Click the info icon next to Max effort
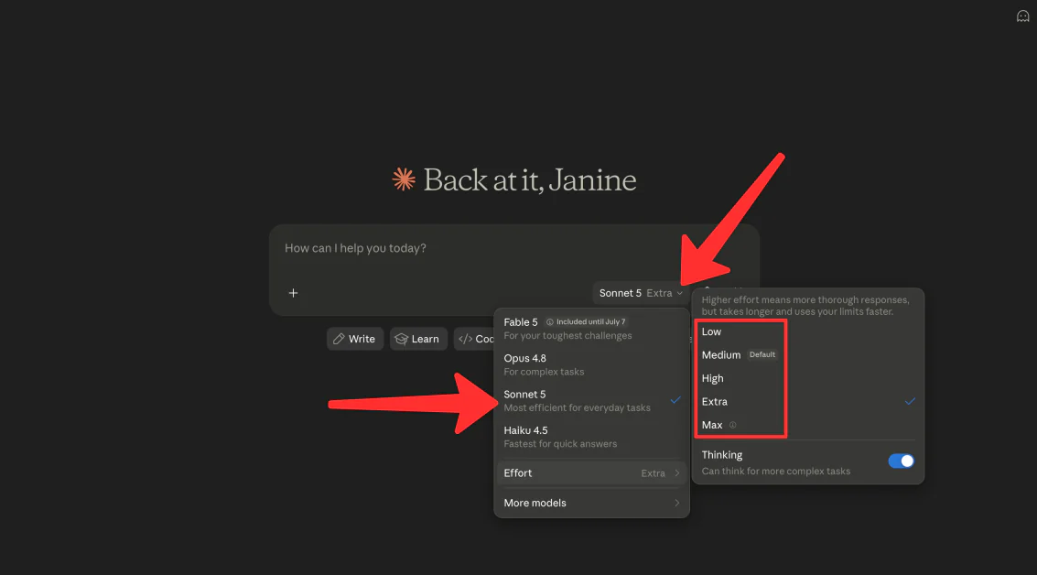This screenshot has width=1037, height=575. [x=733, y=425]
